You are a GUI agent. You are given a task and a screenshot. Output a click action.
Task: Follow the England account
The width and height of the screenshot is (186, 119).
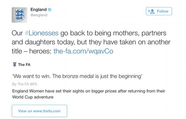[159, 11]
